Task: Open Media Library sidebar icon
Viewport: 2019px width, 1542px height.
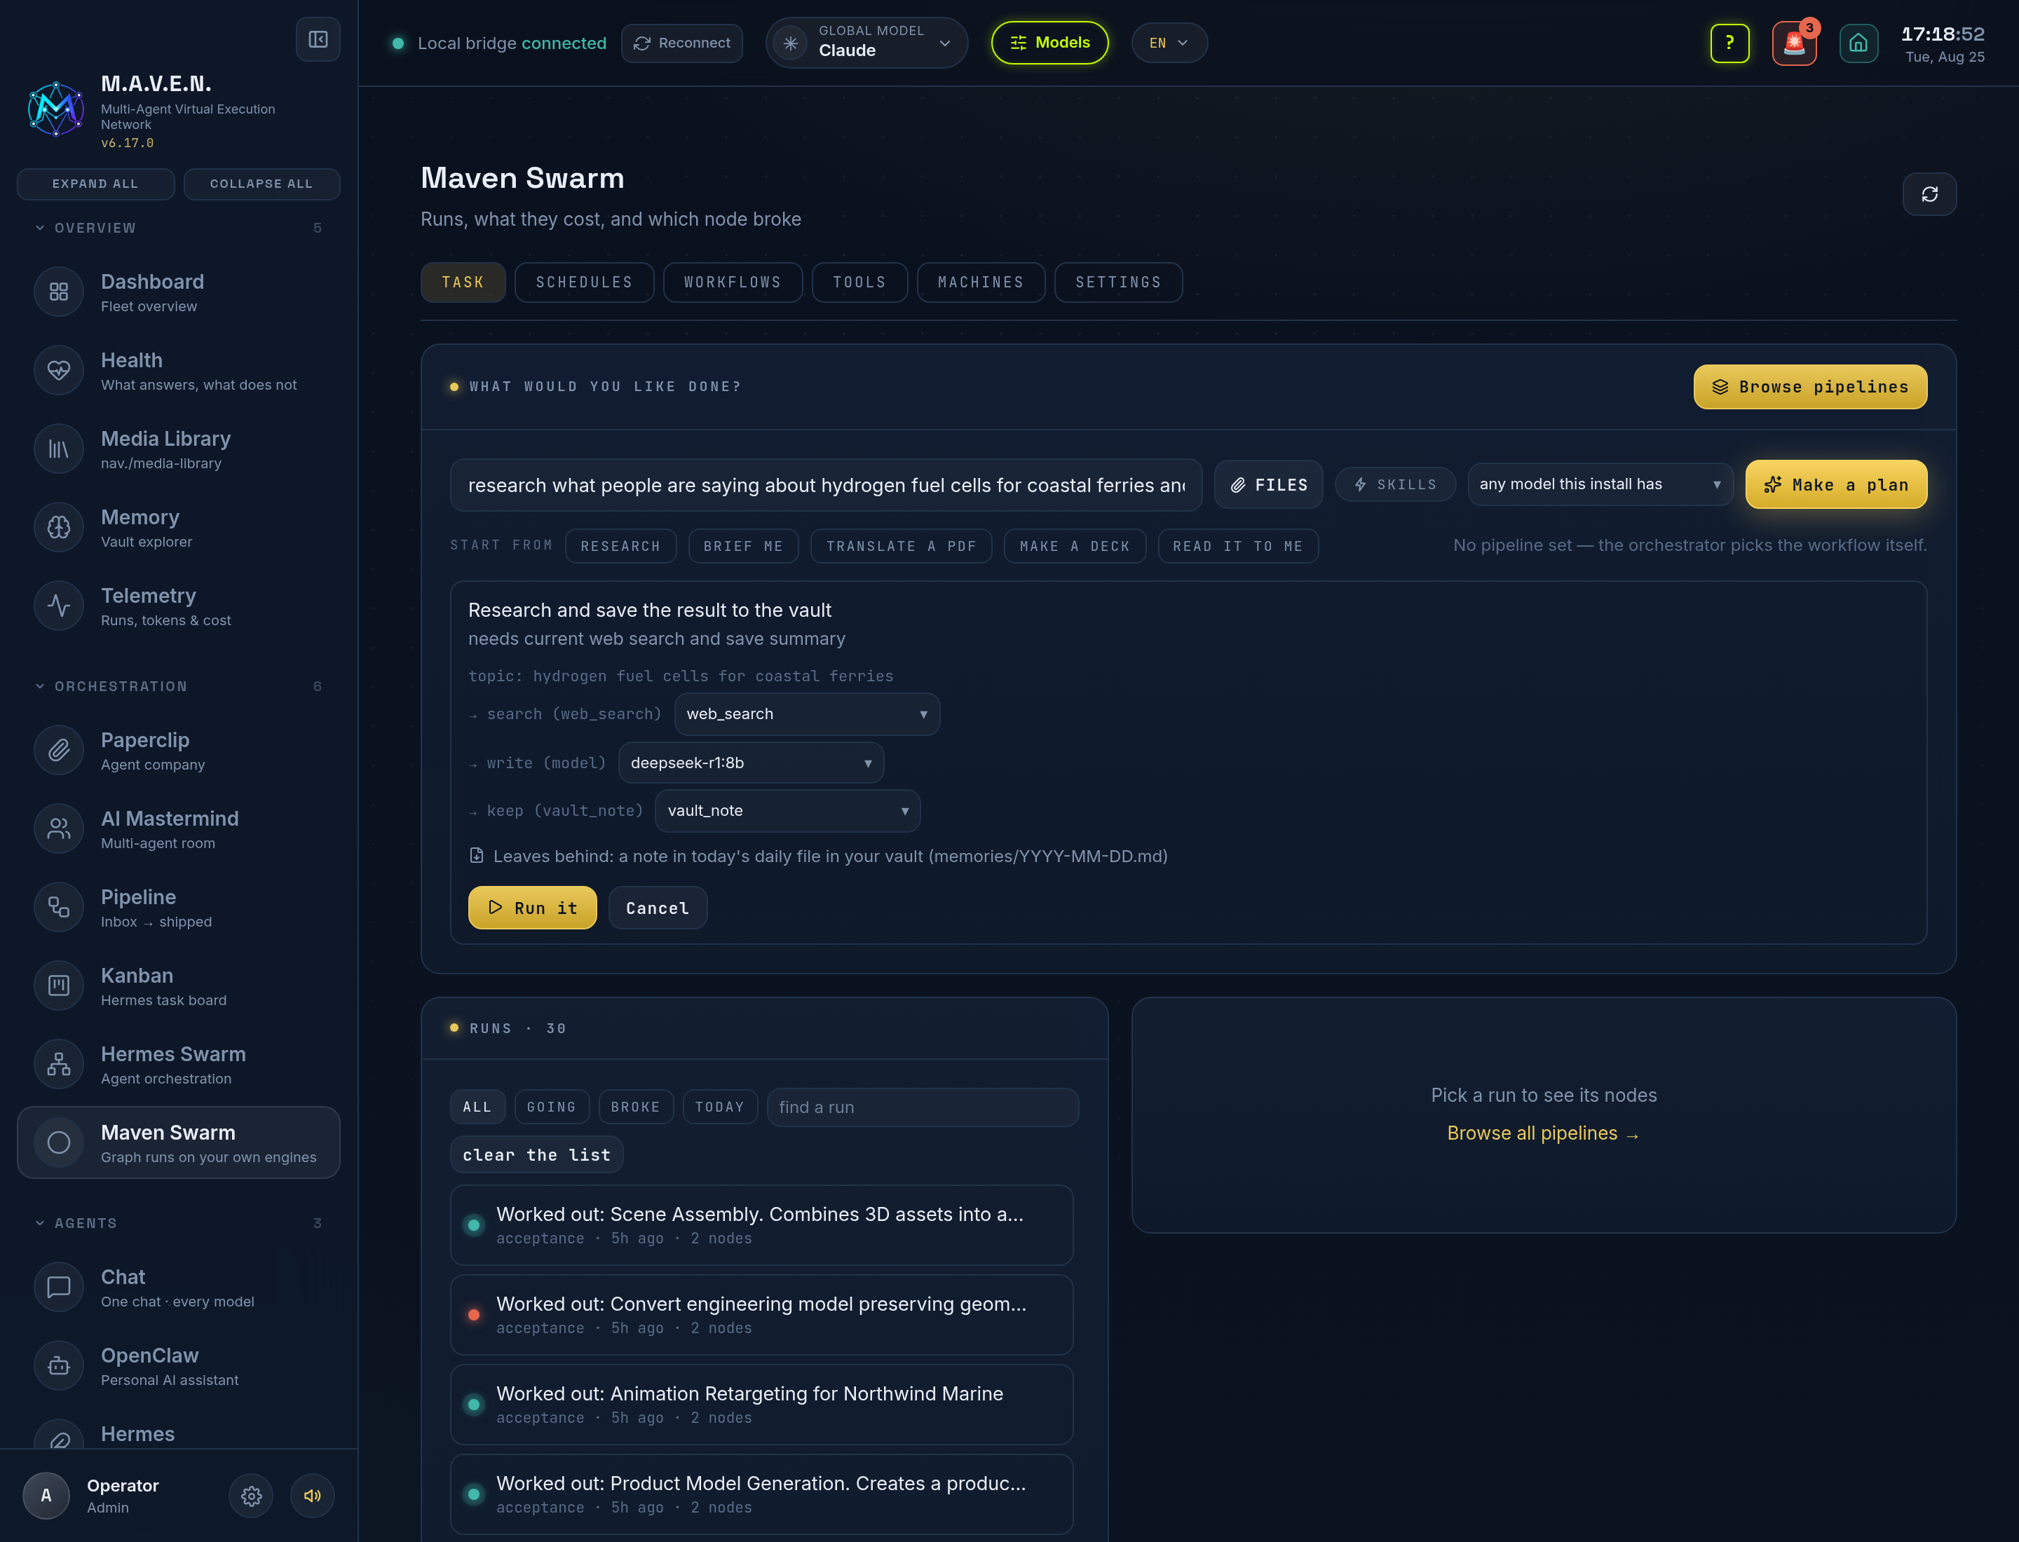Action: pos(59,449)
